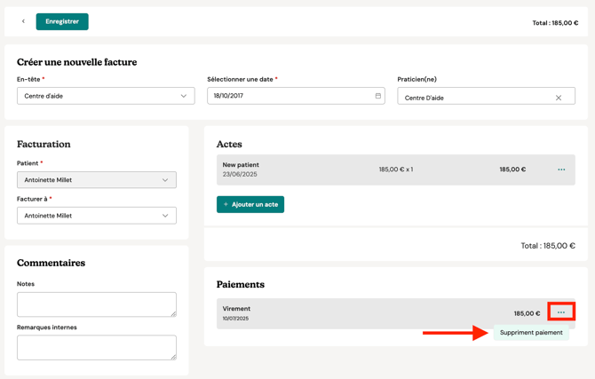
Task: Open three-dot menu for New patient acte
Action: coord(561,170)
